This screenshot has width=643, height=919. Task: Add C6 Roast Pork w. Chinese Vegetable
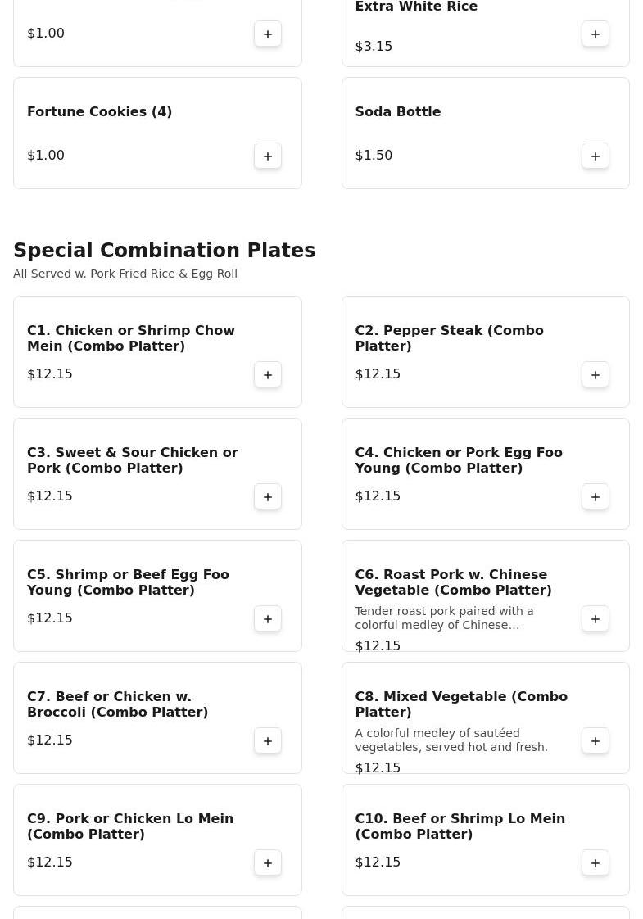pos(595,618)
